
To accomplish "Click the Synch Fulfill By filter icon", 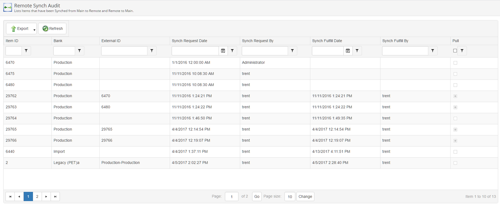I will [433, 51].
